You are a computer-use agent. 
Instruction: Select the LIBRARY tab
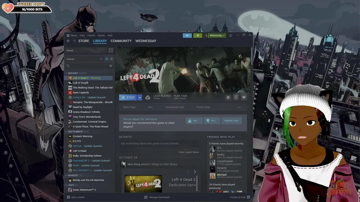[100, 41]
